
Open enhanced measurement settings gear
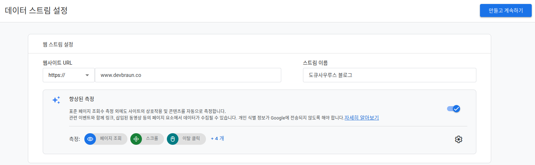click(x=459, y=139)
